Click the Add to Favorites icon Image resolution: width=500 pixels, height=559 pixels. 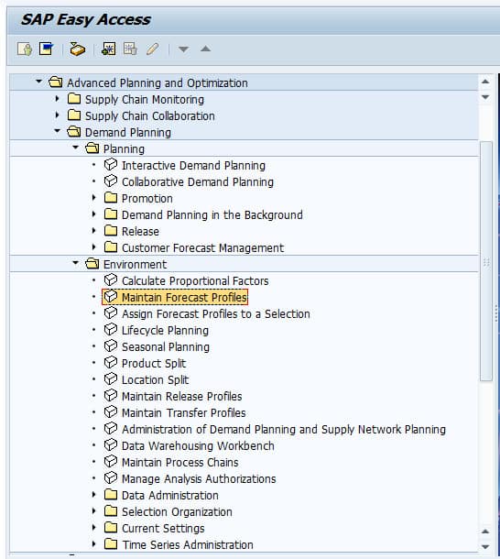pos(109,49)
